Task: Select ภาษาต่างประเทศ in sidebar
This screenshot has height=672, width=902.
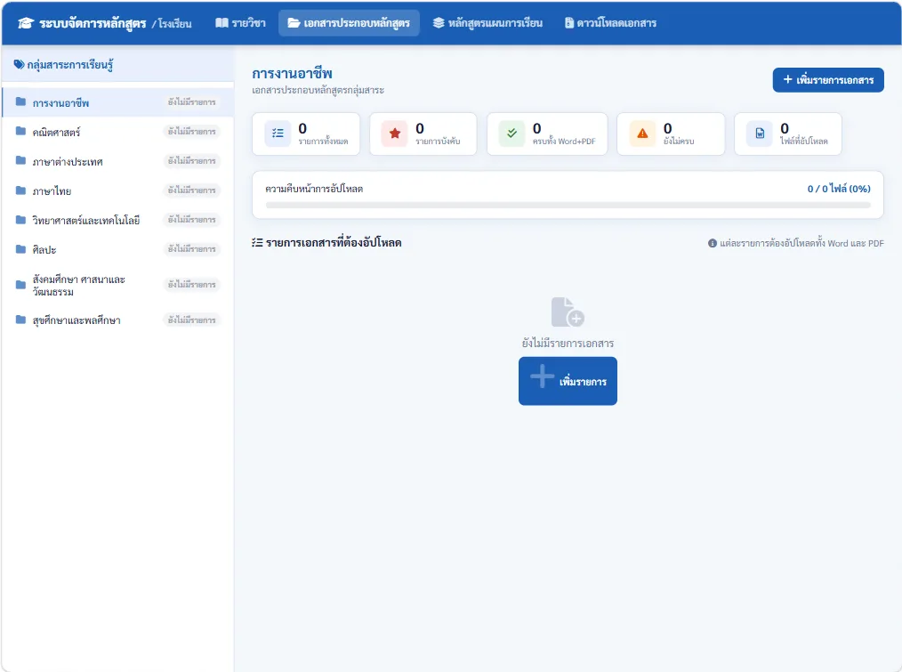Action: [x=118, y=161]
